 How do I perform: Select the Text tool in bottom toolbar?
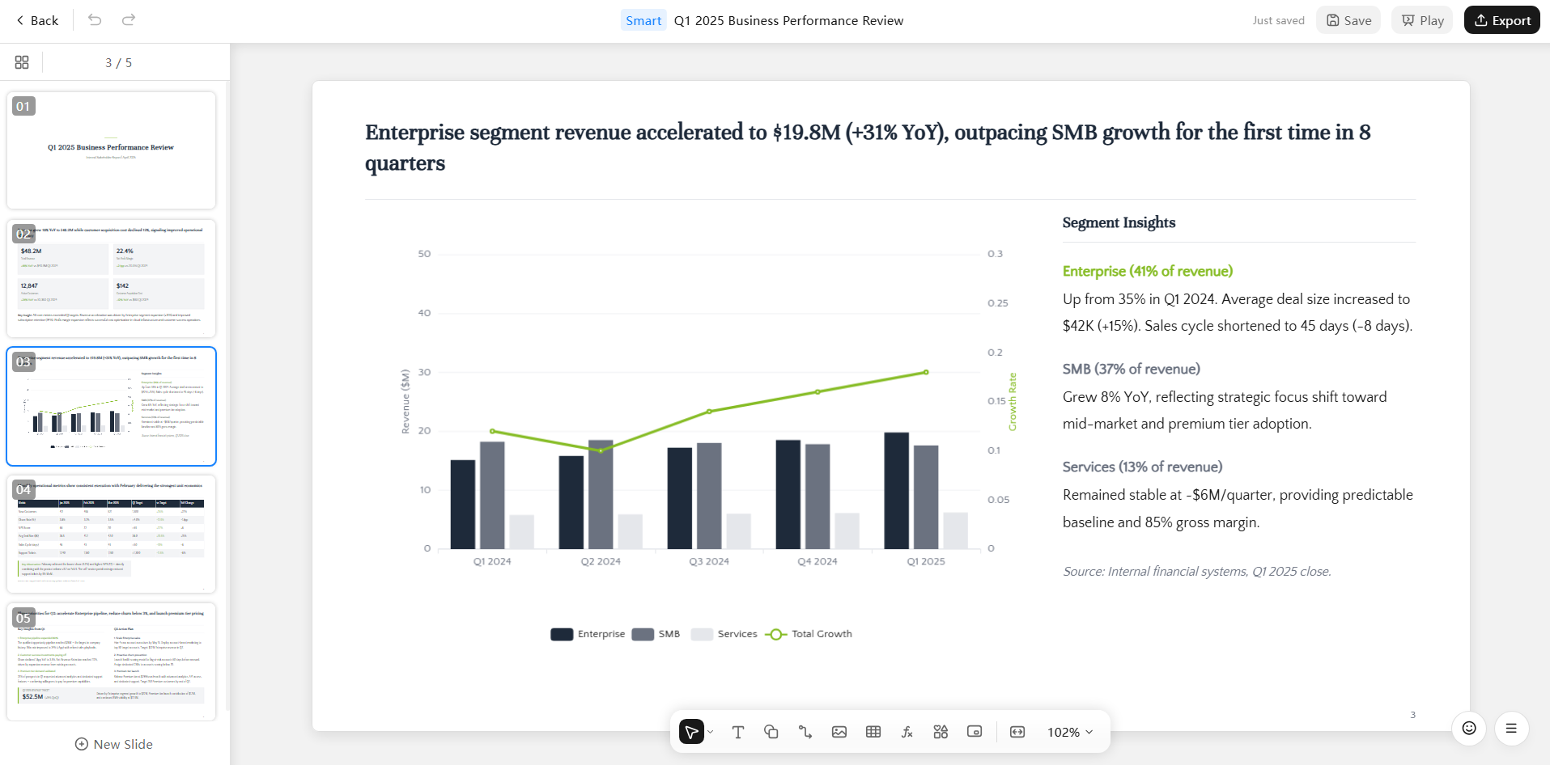coord(737,732)
